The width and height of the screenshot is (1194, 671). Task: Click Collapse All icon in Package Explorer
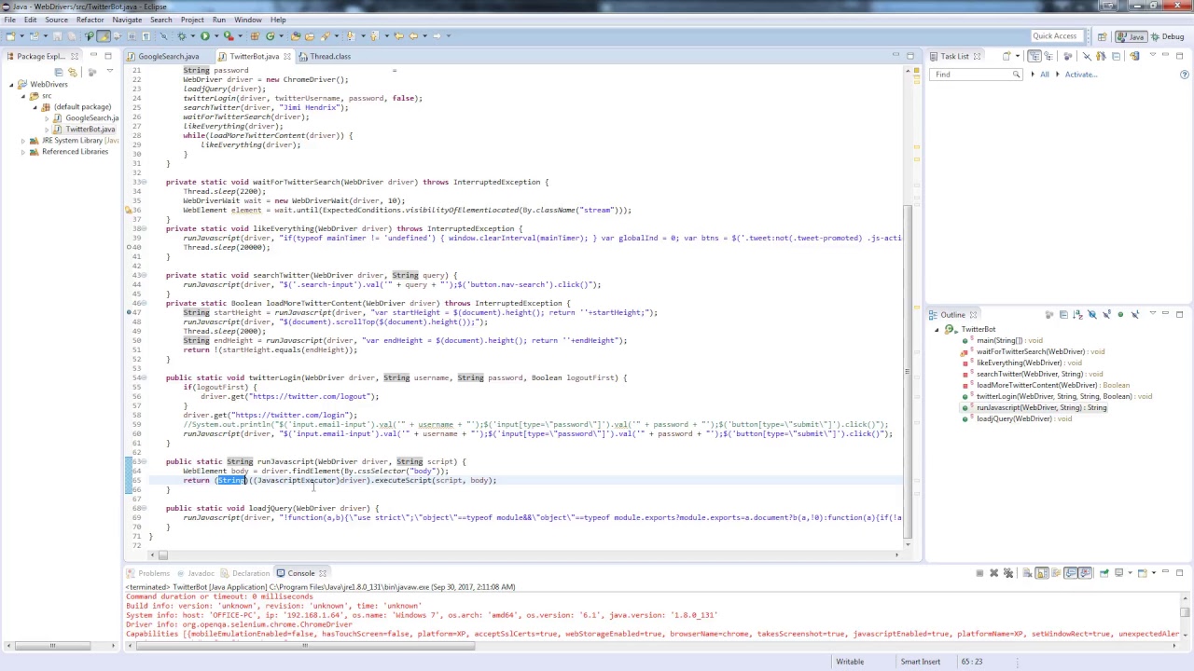point(58,72)
